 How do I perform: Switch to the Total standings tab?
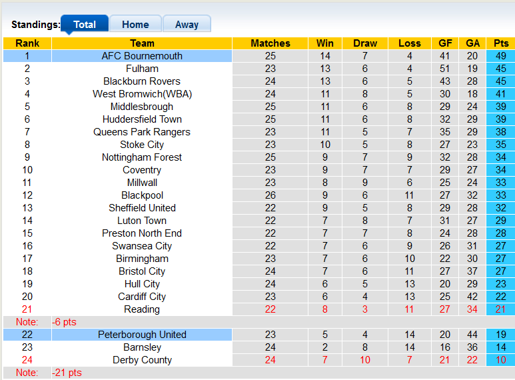(x=85, y=24)
